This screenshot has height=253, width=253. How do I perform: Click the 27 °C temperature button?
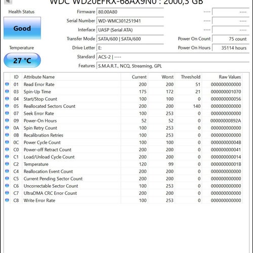point(22,60)
